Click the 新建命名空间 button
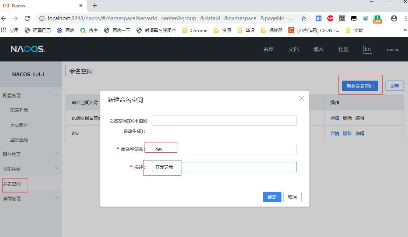Screen dimensions: 408x237 coord(360,86)
